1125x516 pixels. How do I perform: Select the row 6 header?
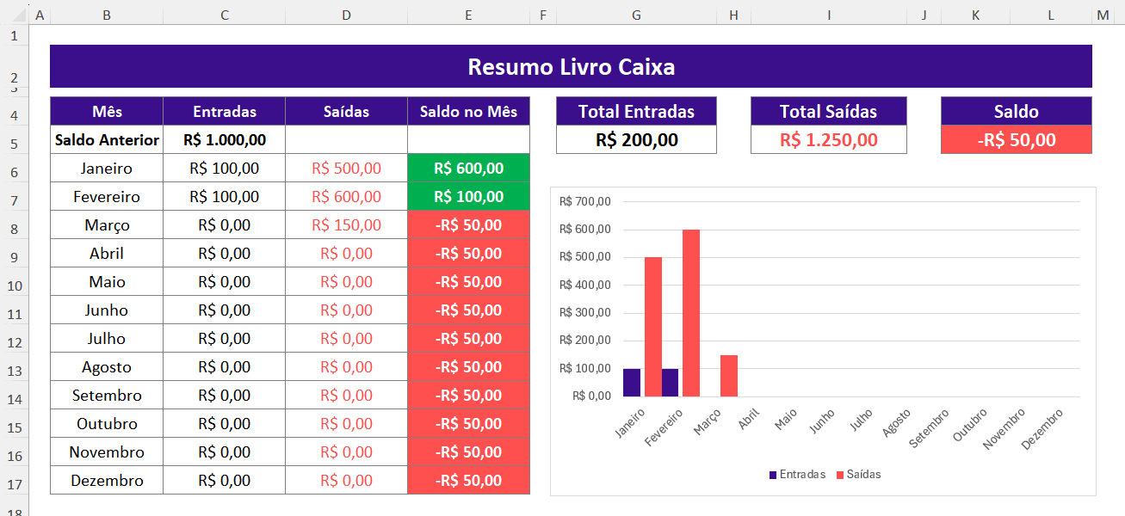point(14,172)
